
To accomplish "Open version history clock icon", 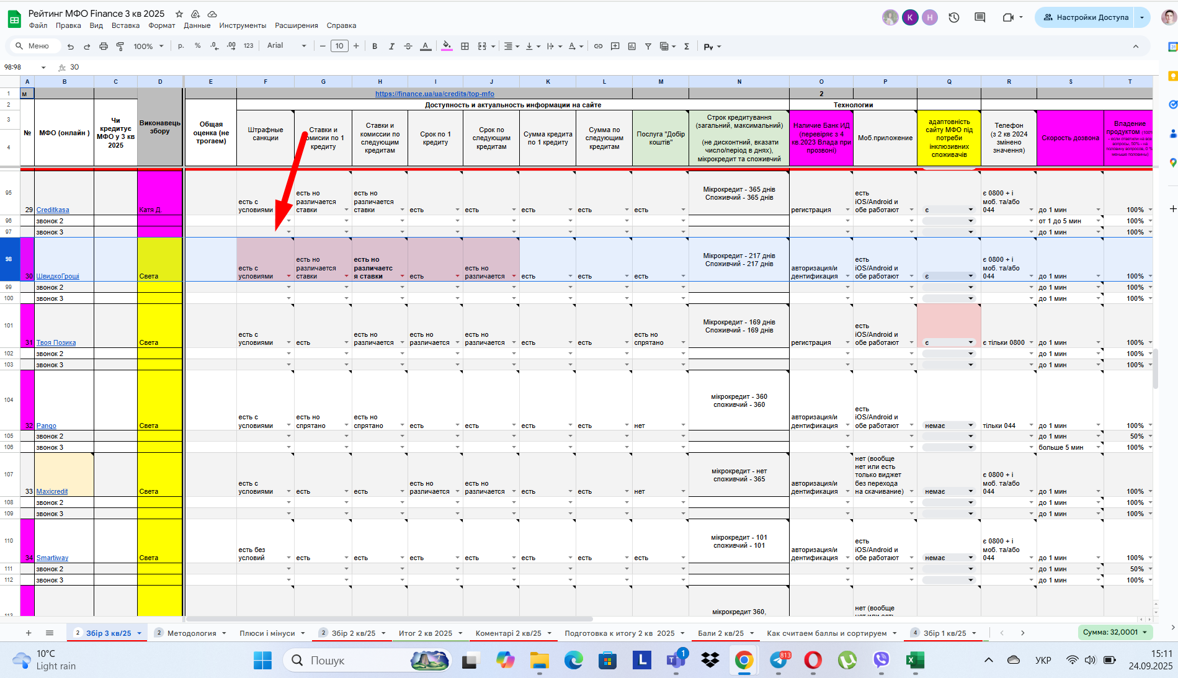I will (x=954, y=17).
